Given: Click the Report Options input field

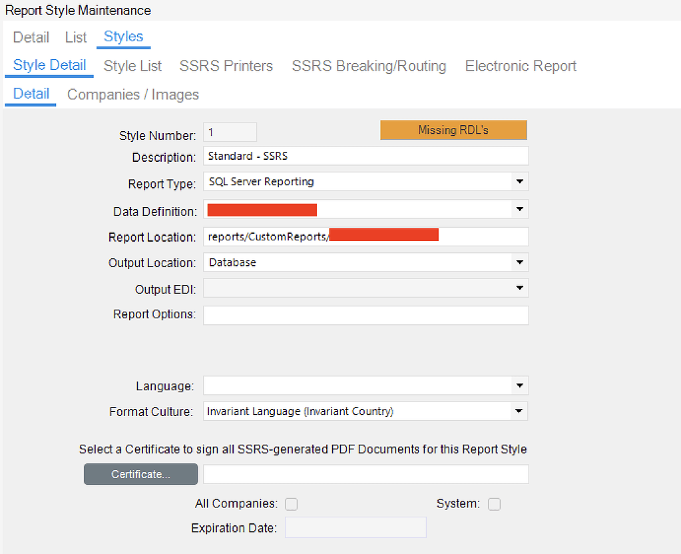Looking at the screenshot, I should [366, 314].
